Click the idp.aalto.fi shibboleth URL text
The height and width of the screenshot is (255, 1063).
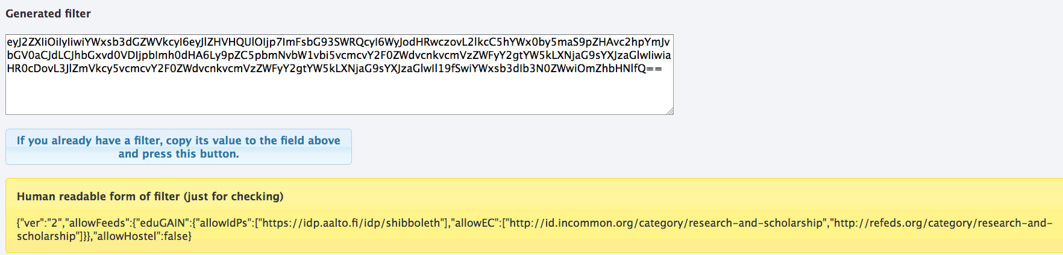tap(351, 223)
